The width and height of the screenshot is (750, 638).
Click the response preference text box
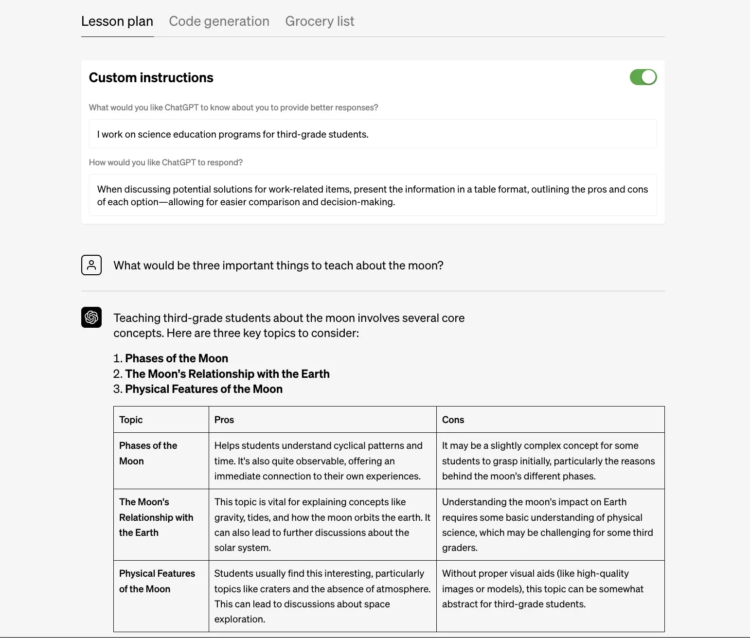pos(373,195)
